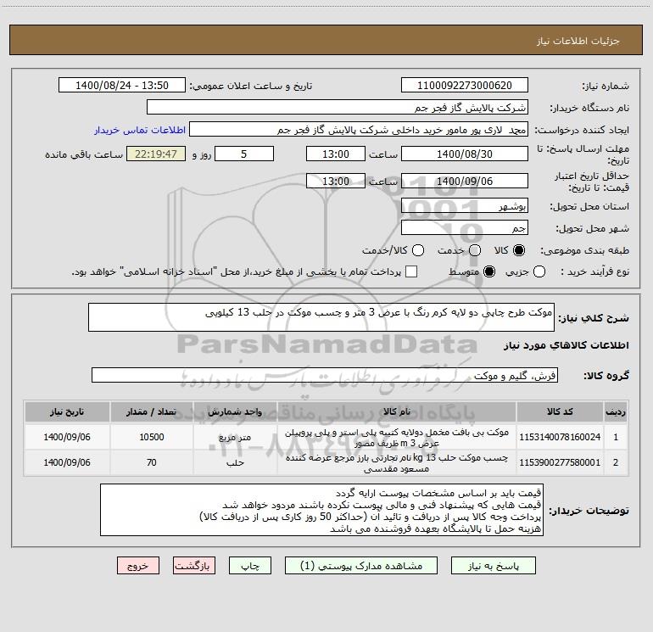This screenshot has width=653, height=632.
Task: Click the خروج exit button
Action: pos(138,566)
